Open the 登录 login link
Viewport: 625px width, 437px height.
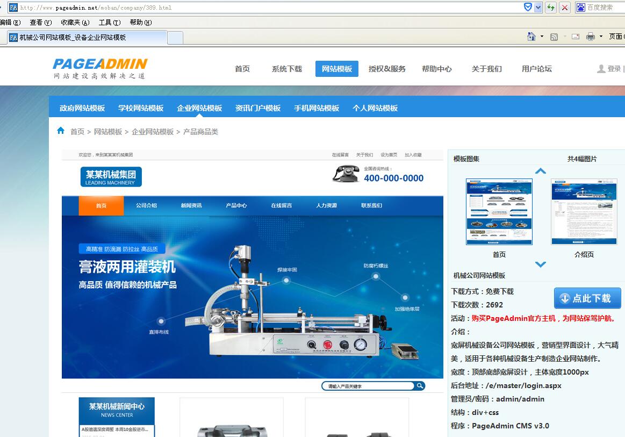614,69
